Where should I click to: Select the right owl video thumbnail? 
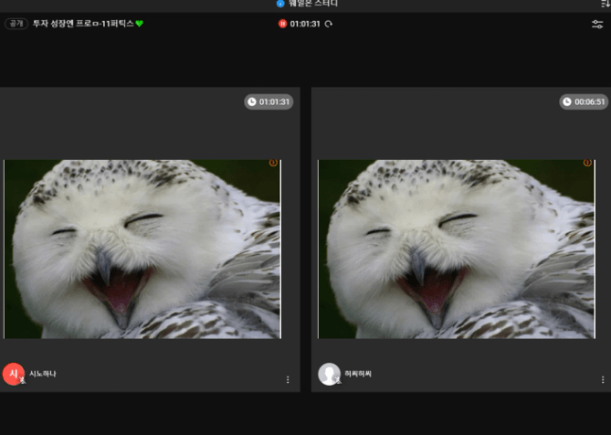point(457,249)
